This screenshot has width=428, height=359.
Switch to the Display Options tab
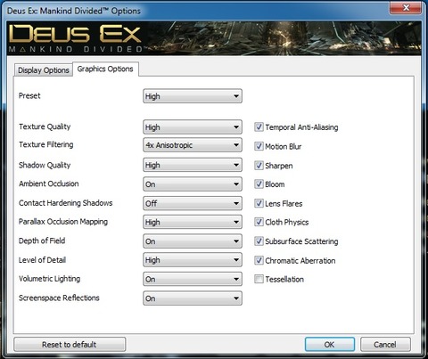click(x=44, y=70)
